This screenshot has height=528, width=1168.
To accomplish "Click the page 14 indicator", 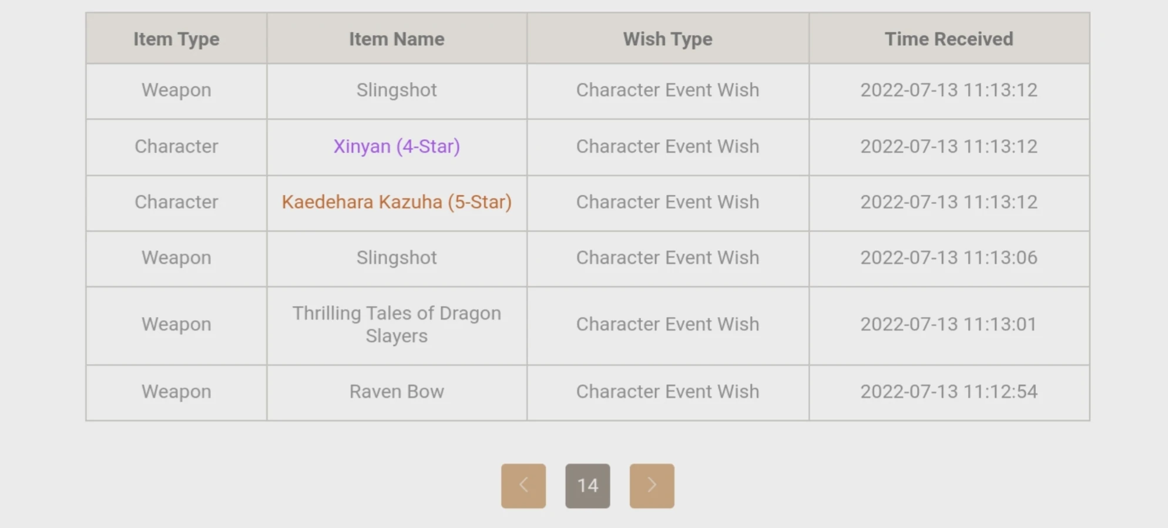I will (588, 486).
